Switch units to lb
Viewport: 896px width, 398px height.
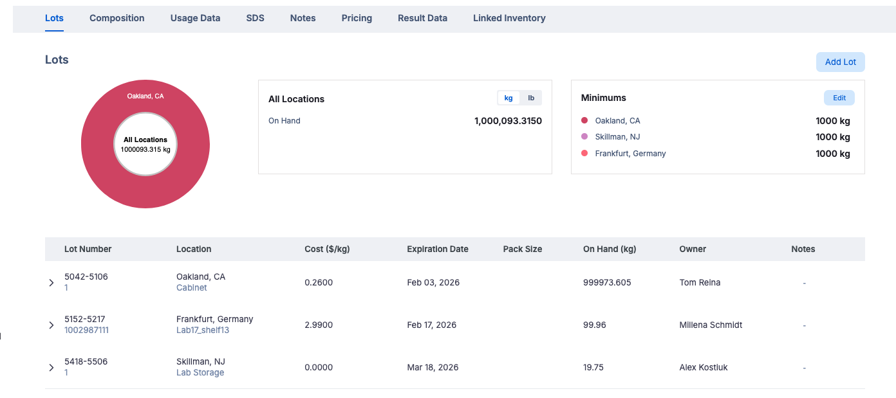[x=531, y=98]
